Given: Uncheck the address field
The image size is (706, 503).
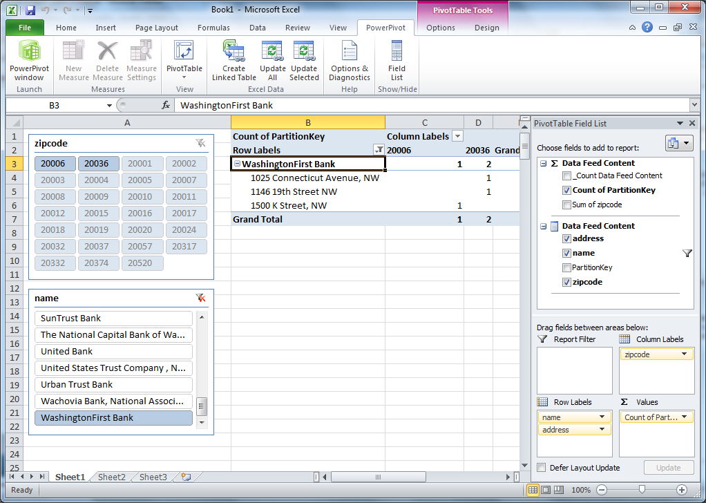Looking at the screenshot, I should [x=567, y=238].
